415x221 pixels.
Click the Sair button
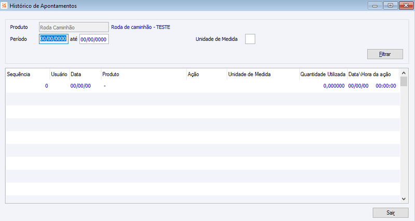[x=391, y=213]
